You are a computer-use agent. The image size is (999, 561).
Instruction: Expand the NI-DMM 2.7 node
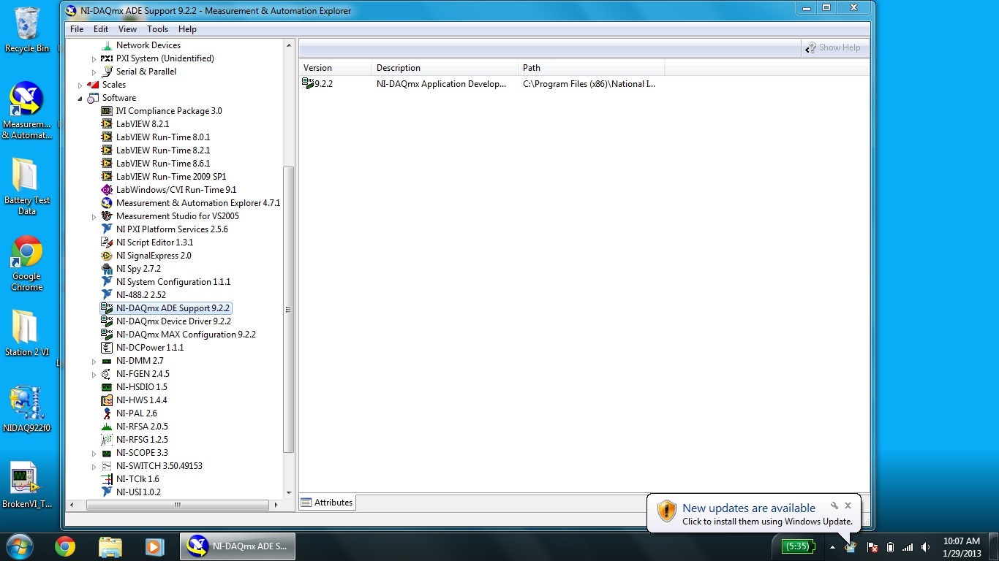point(94,361)
